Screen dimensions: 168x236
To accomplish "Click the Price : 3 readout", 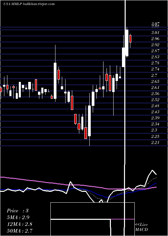I will click(17, 211).
